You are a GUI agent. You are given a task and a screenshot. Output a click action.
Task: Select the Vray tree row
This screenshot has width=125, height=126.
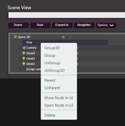tap(65, 43)
